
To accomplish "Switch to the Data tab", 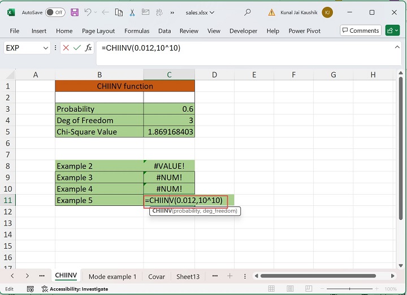I will pos(164,31).
